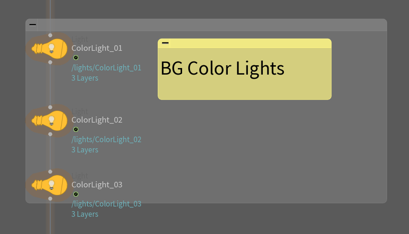
Task: Collapse the large gray backdrop group
Action: click(x=32, y=25)
